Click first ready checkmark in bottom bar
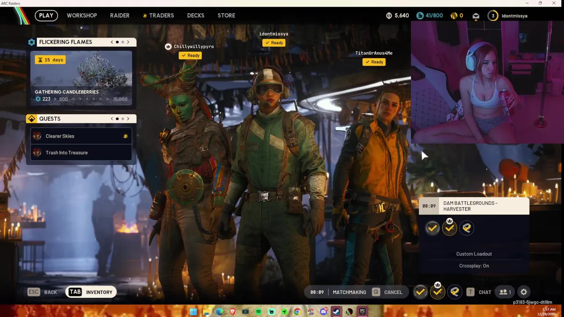 [x=420, y=292]
